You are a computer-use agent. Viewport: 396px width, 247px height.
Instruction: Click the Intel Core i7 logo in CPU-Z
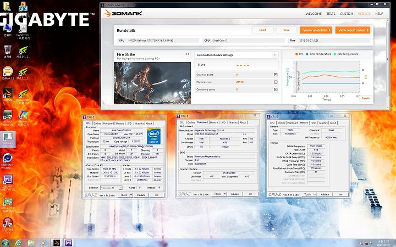click(153, 136)
